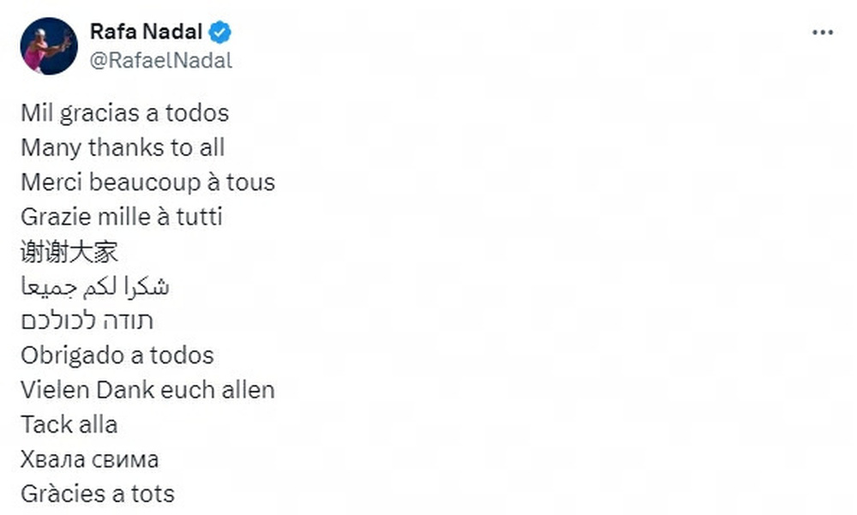Click the Rafa Nadal display name

tap(146, 33)
